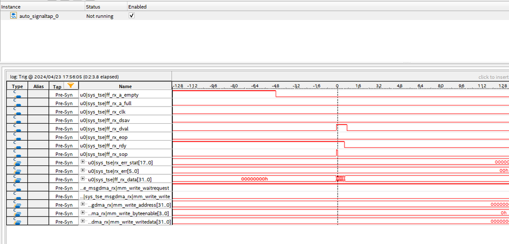This screenshot has height=244, width=509.
Task: Select the ff_rx_dval signal type icon
Action: (x=17, y=128)
